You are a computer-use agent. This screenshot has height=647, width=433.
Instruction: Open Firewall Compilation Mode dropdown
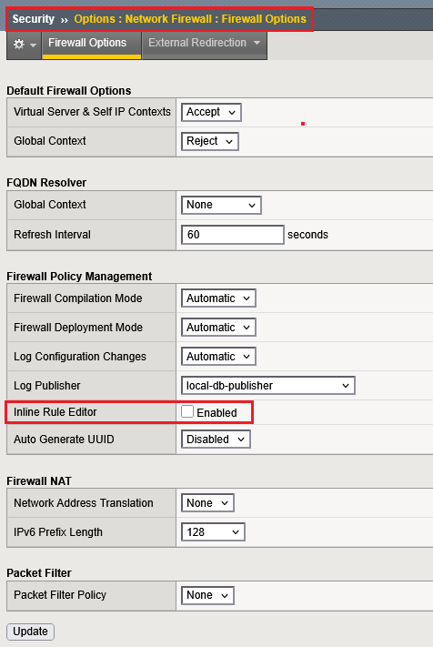point(218,298)
